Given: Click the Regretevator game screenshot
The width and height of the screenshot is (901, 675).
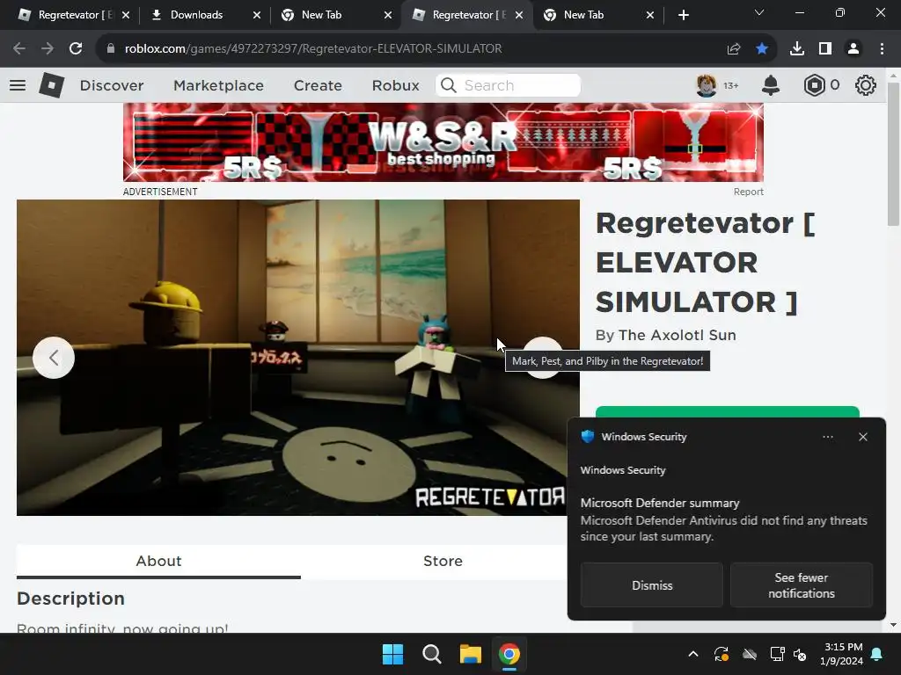Looking at the screenshot, I should (297, 358).
